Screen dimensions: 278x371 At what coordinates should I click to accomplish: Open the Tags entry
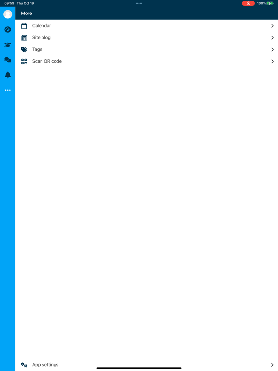[x=147, y=49]
